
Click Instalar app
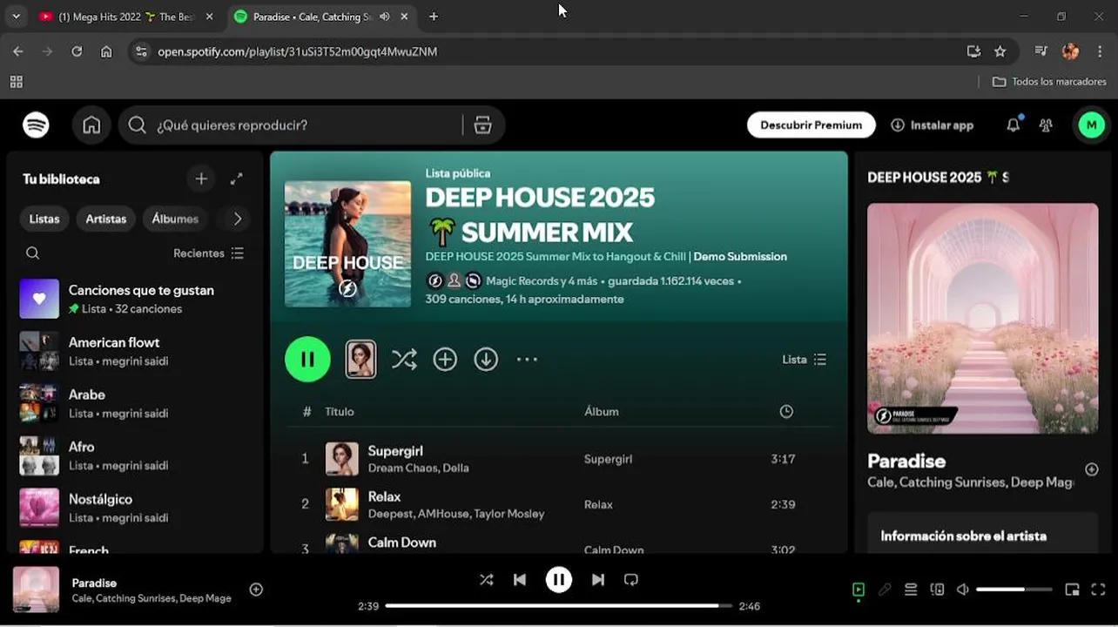click(x=933, y=125)
